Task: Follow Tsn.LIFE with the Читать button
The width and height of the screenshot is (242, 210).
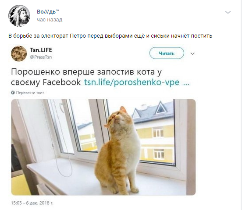Action: tap(167, 53)
